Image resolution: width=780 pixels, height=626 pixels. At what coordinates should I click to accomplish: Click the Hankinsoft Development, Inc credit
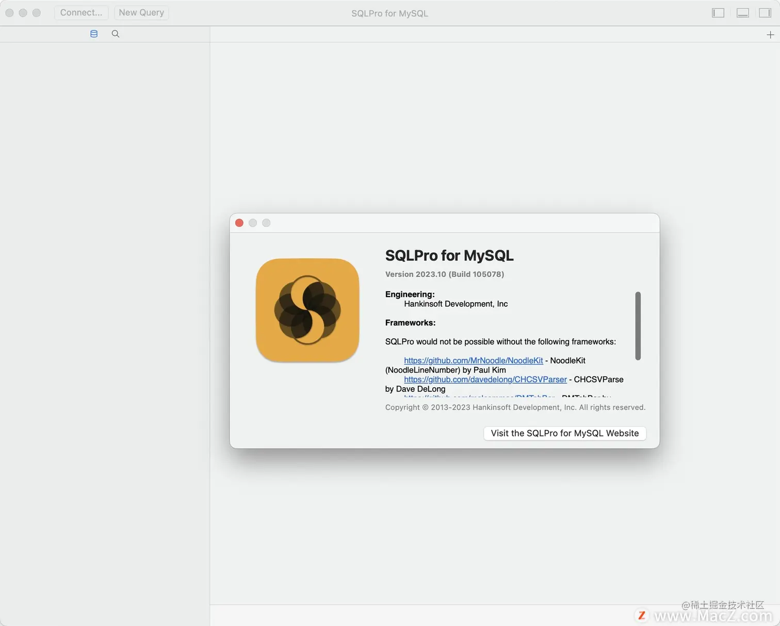[456, 304]
